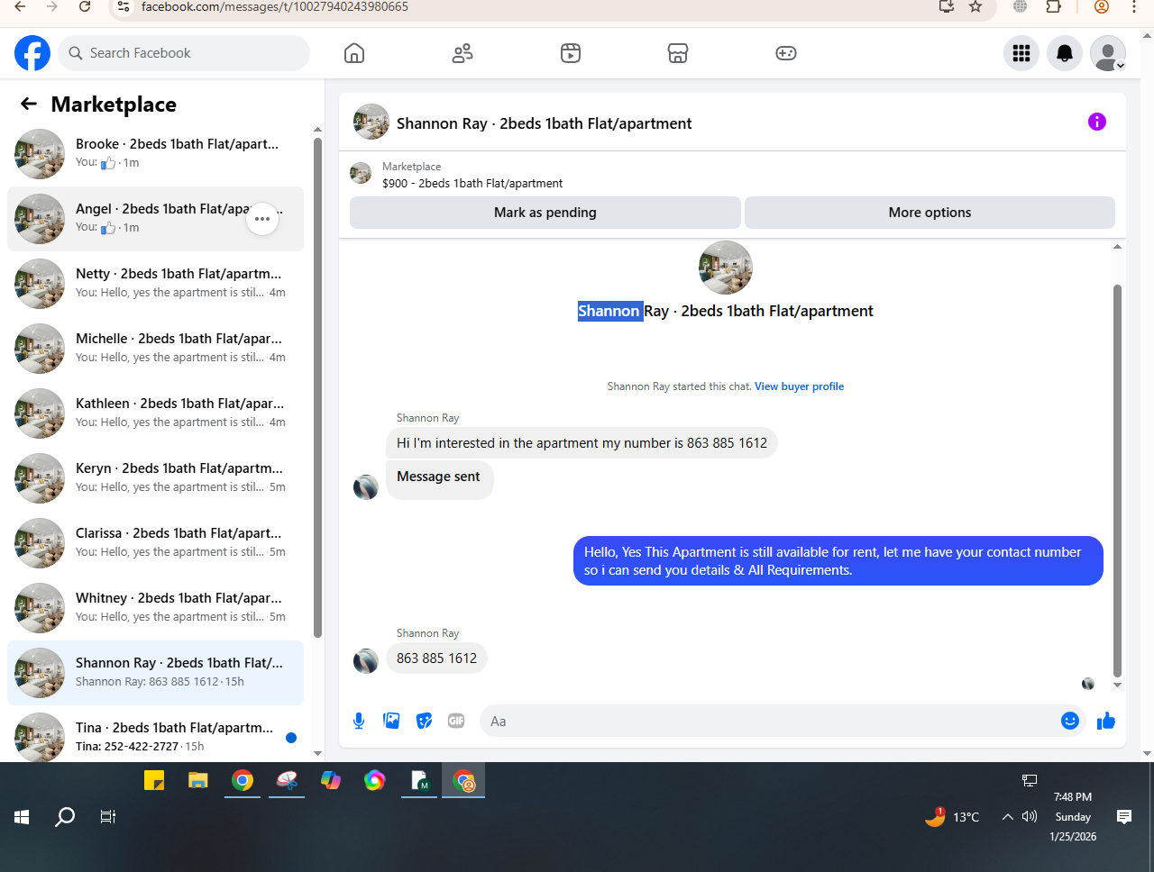1154x872 pixels.
Task: Click the blue reply message bubble
Action: pos(838,561)
